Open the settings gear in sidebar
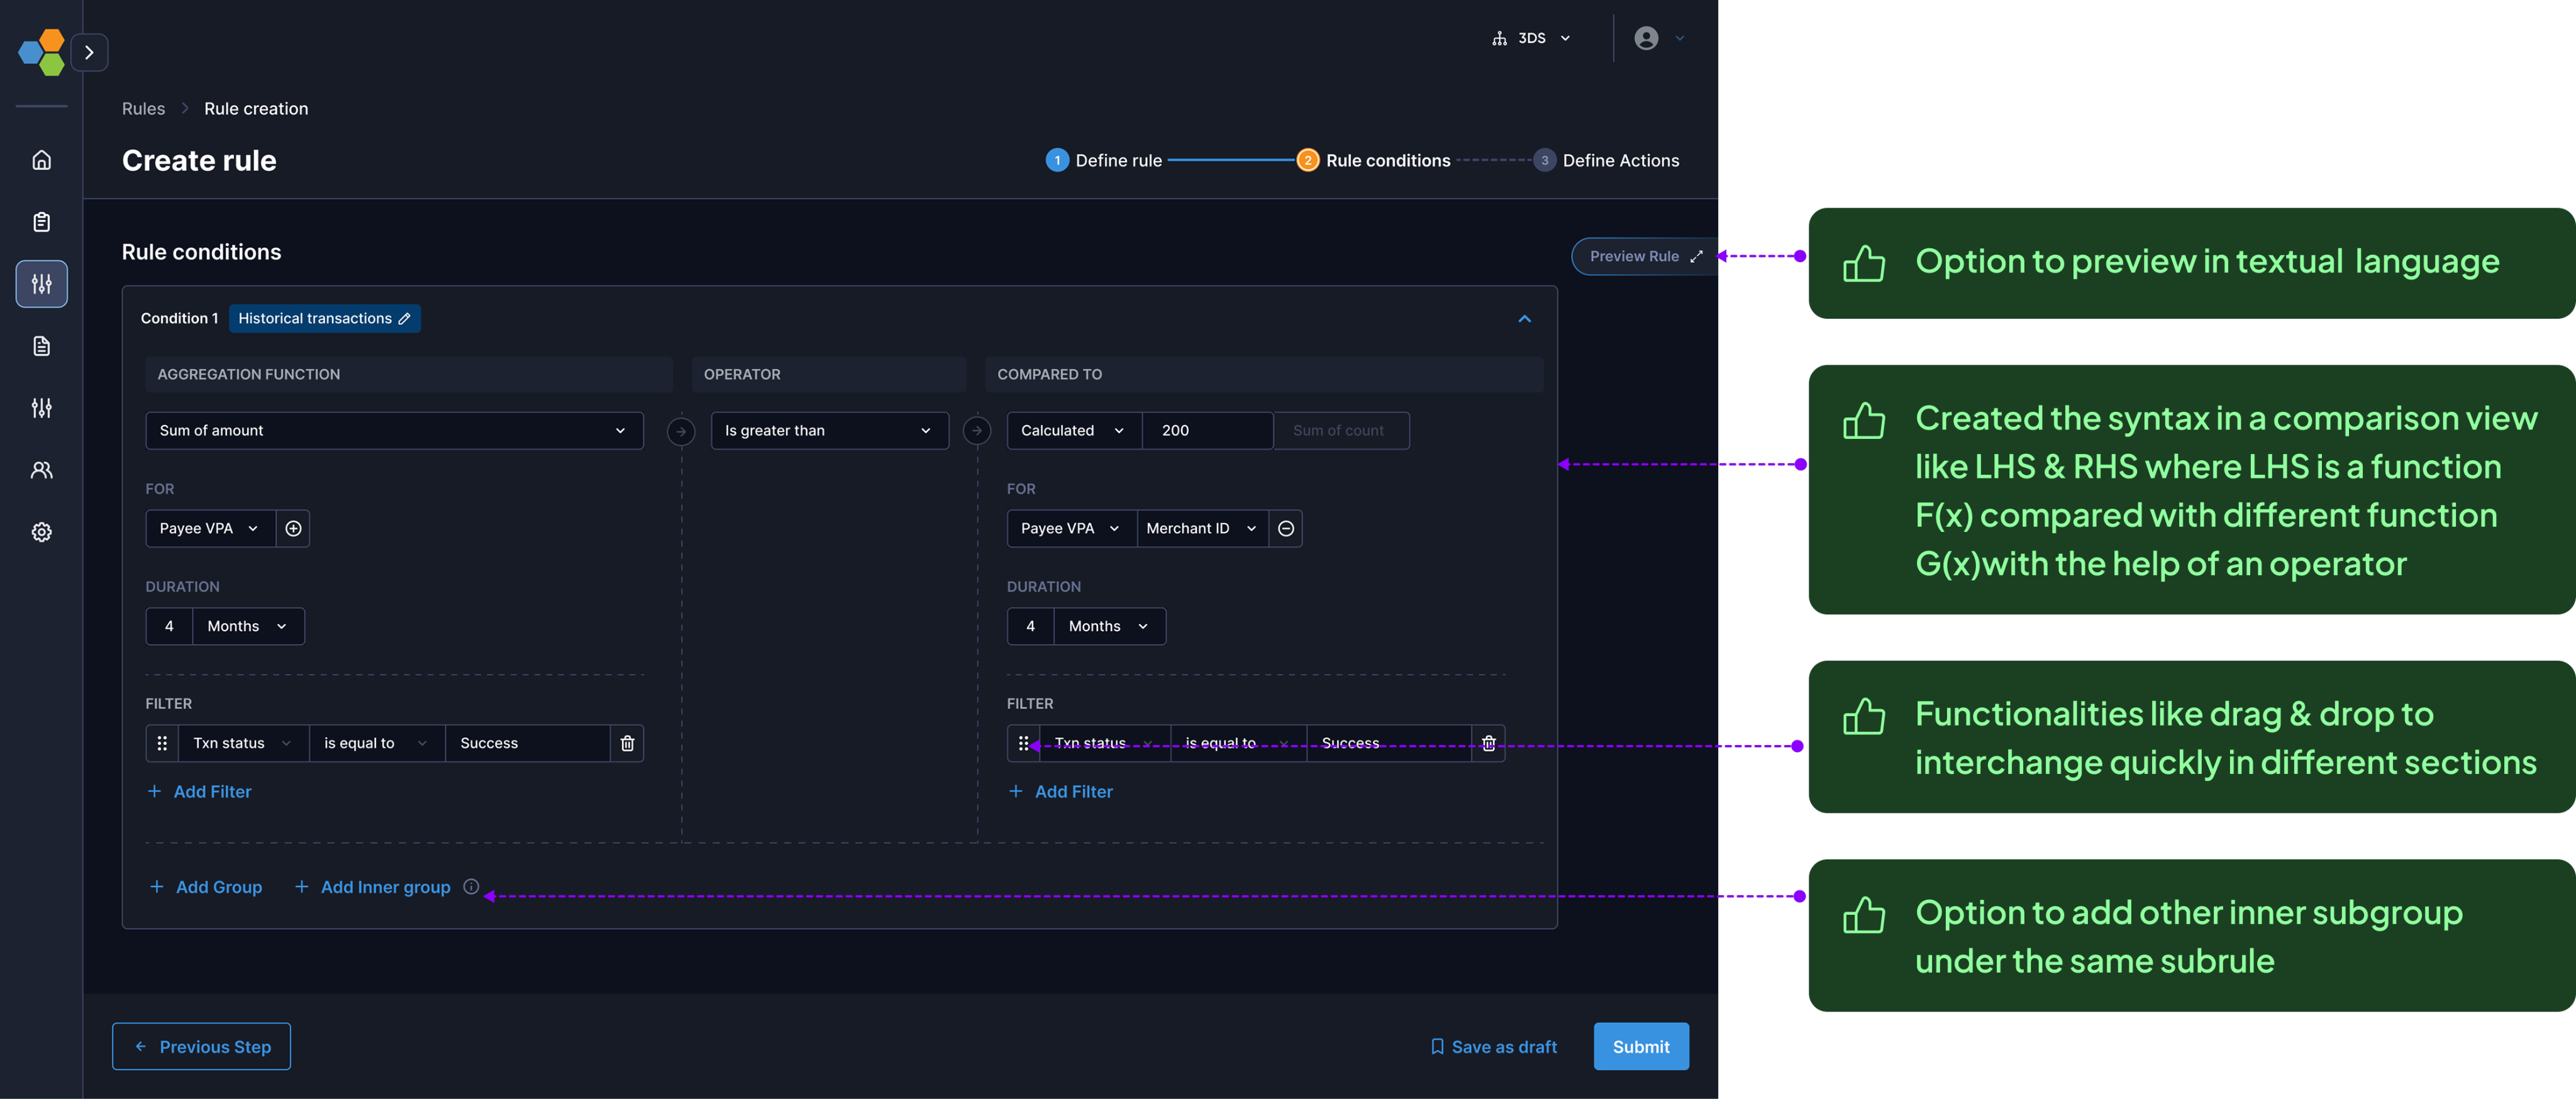The height and width of the screenshot is (1099, 2576). [x=41, y=532]
